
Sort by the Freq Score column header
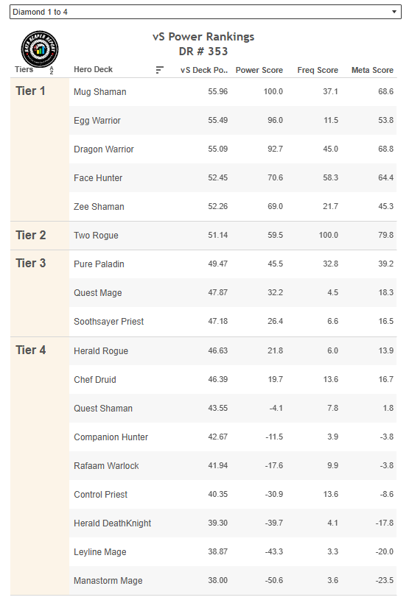(318, 70)
